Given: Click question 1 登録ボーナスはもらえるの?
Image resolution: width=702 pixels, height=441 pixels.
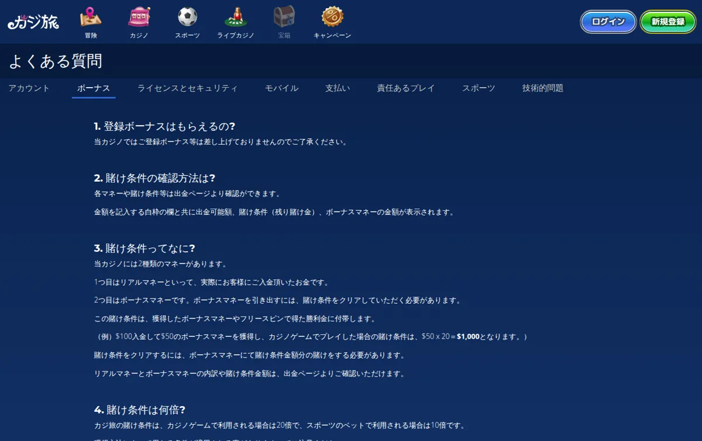Looking at the screenshot, I should 164,127.
